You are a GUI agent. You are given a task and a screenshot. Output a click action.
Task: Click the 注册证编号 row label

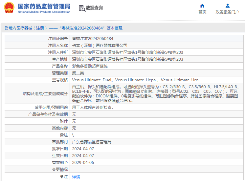tap(58, 39)
